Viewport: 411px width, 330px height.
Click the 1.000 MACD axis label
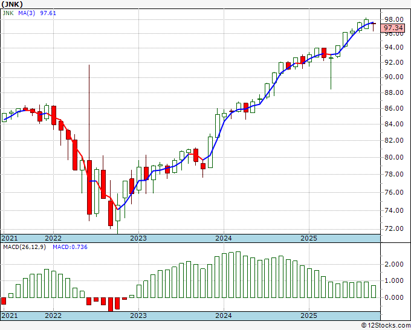(393, 280)
